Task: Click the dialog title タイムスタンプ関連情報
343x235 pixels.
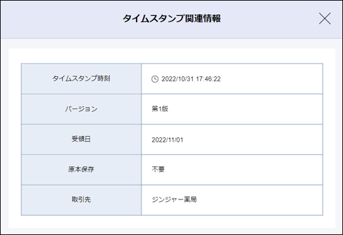Action: [x=171, y=18]
